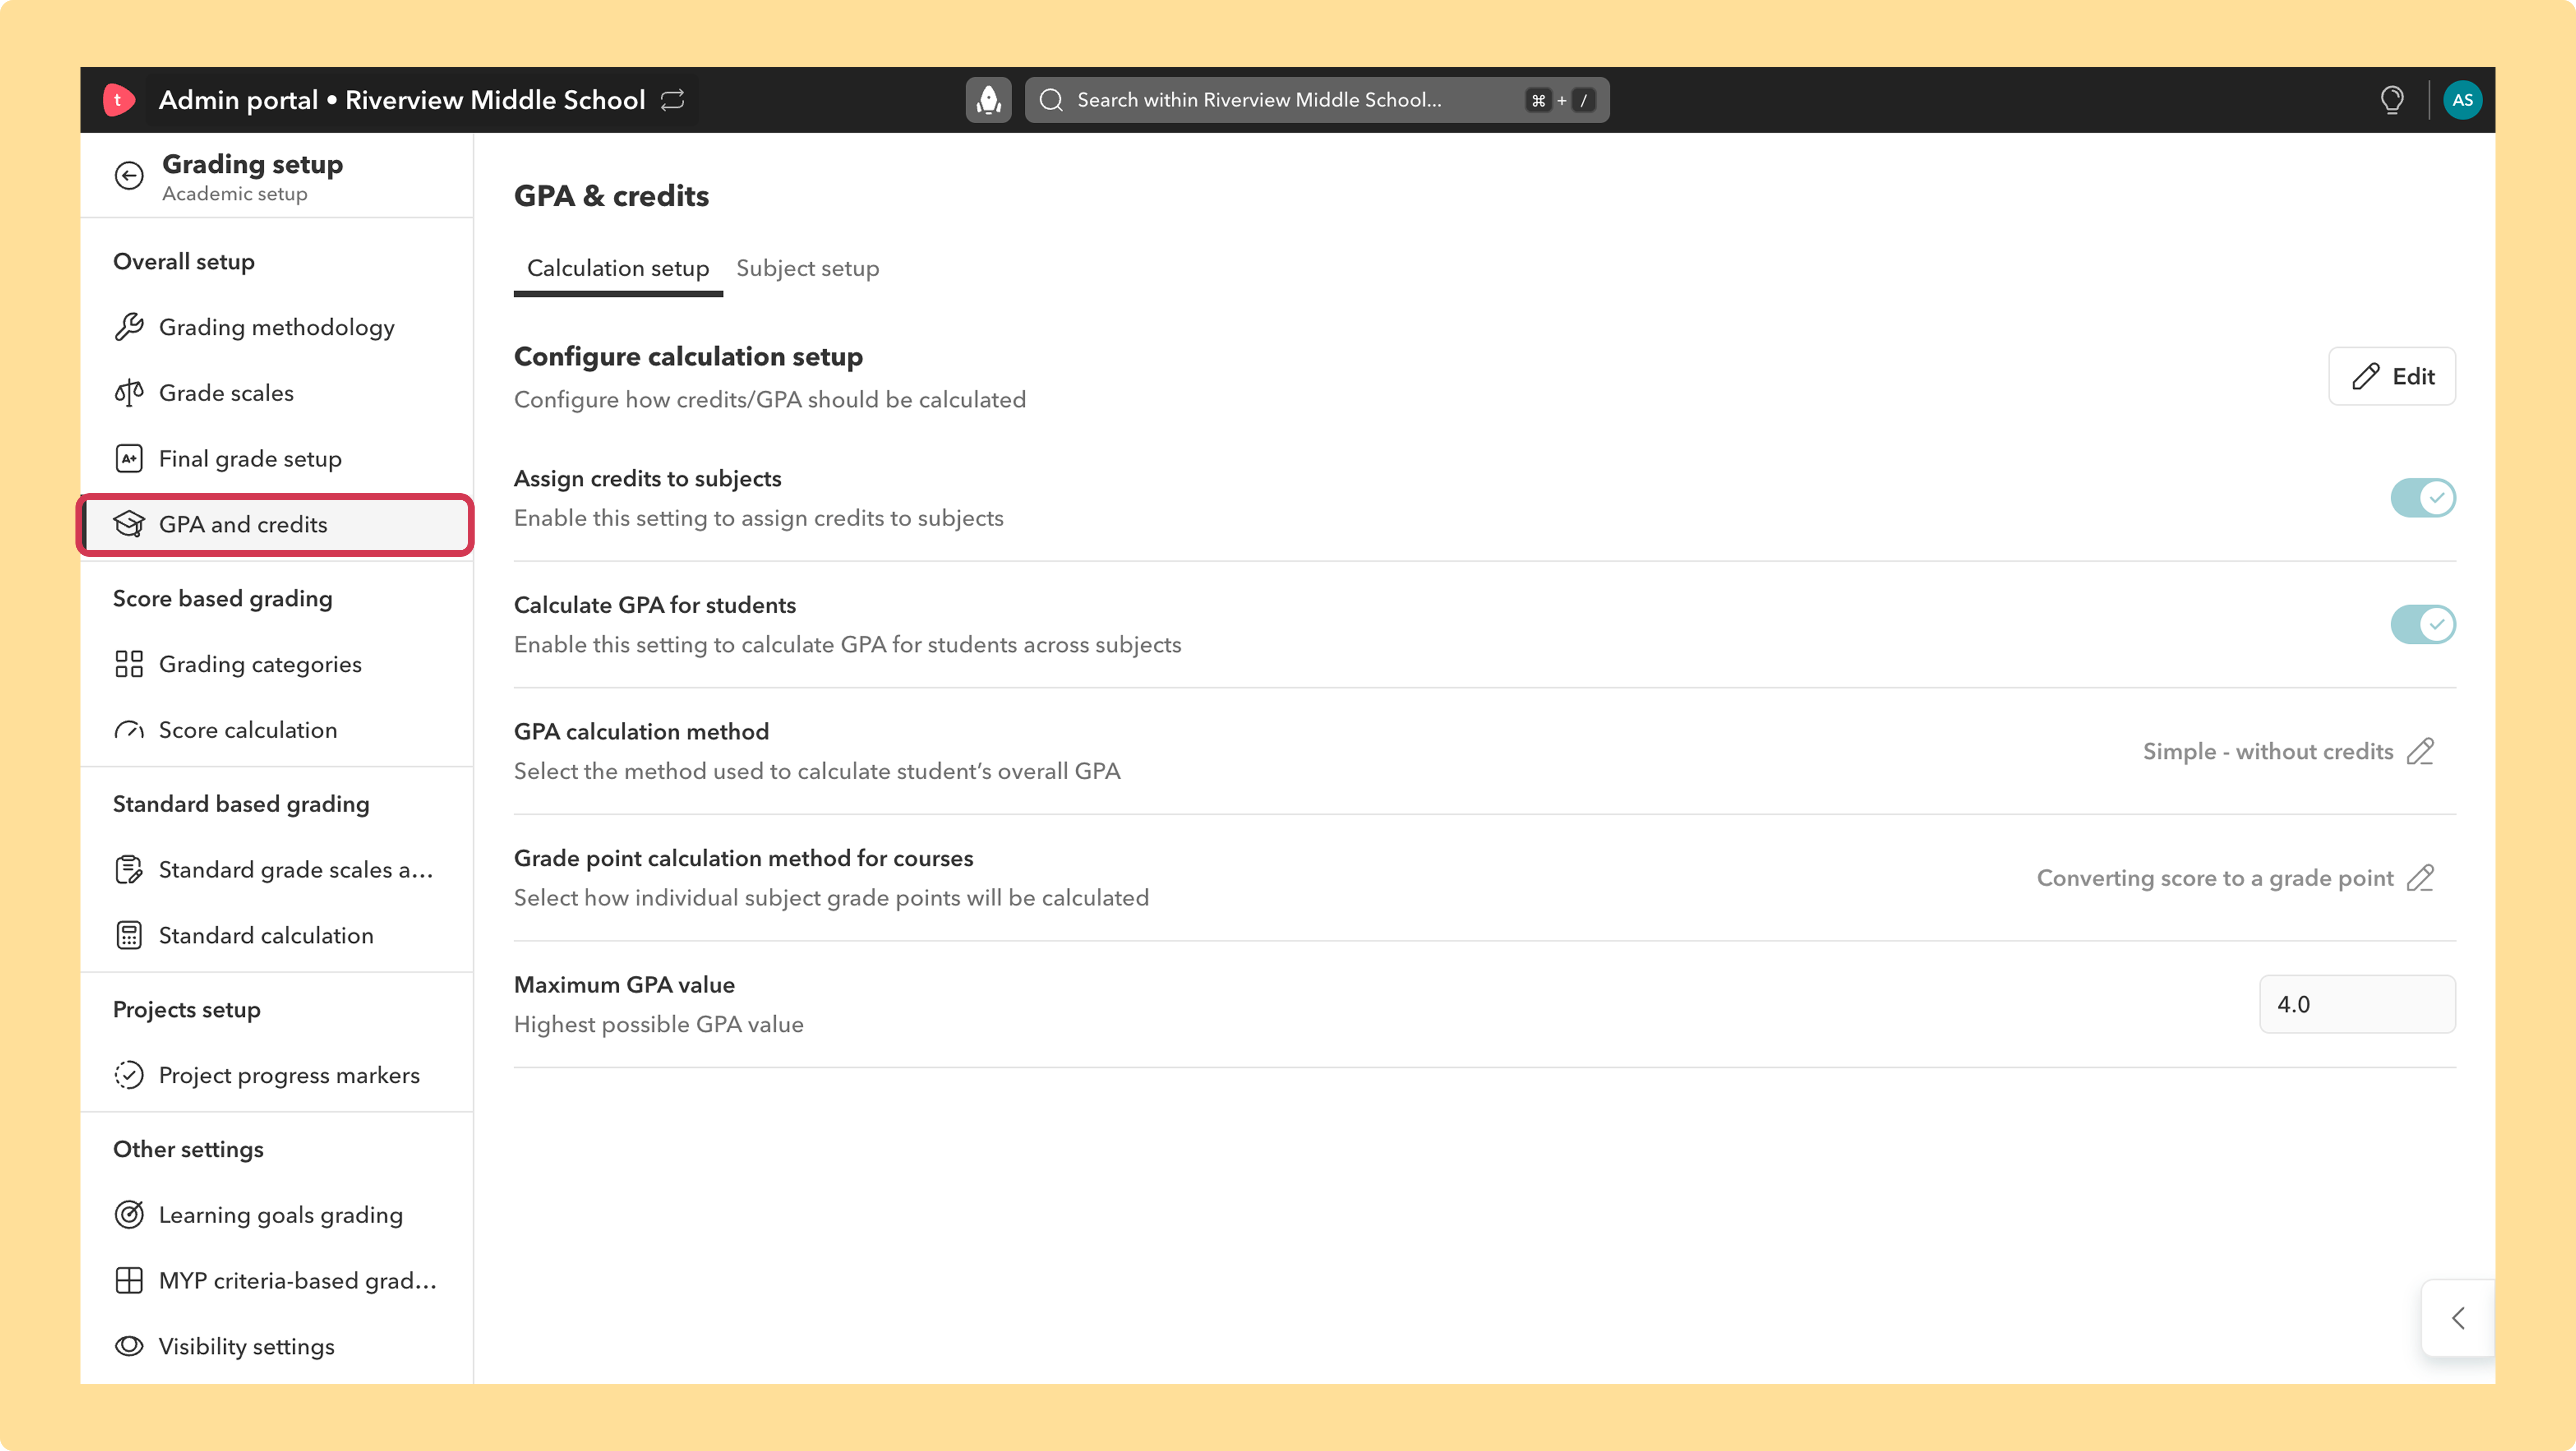Switch to the Calculation setup tab
Screen dimensions: 2576x1451
tap(618, 268)
